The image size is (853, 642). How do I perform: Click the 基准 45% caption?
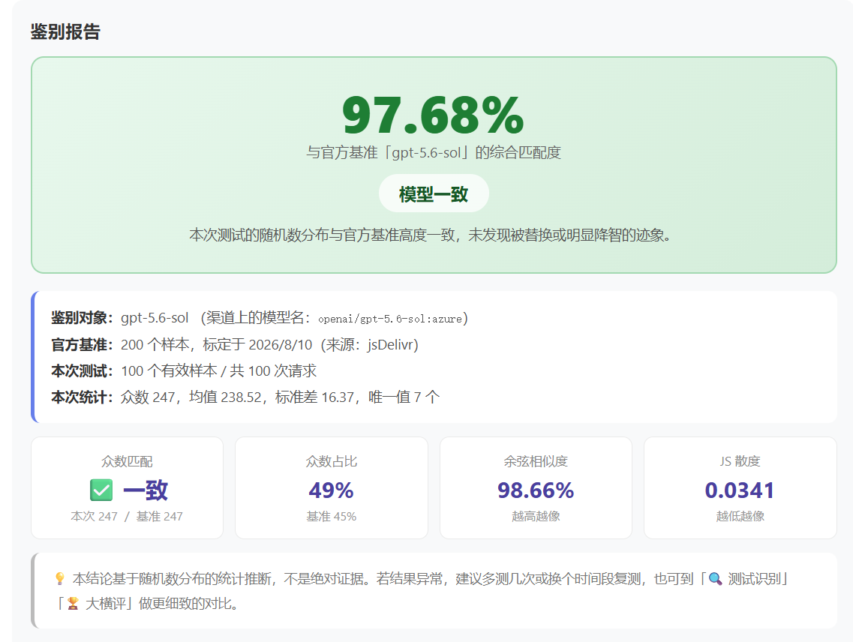coord(332,516)
